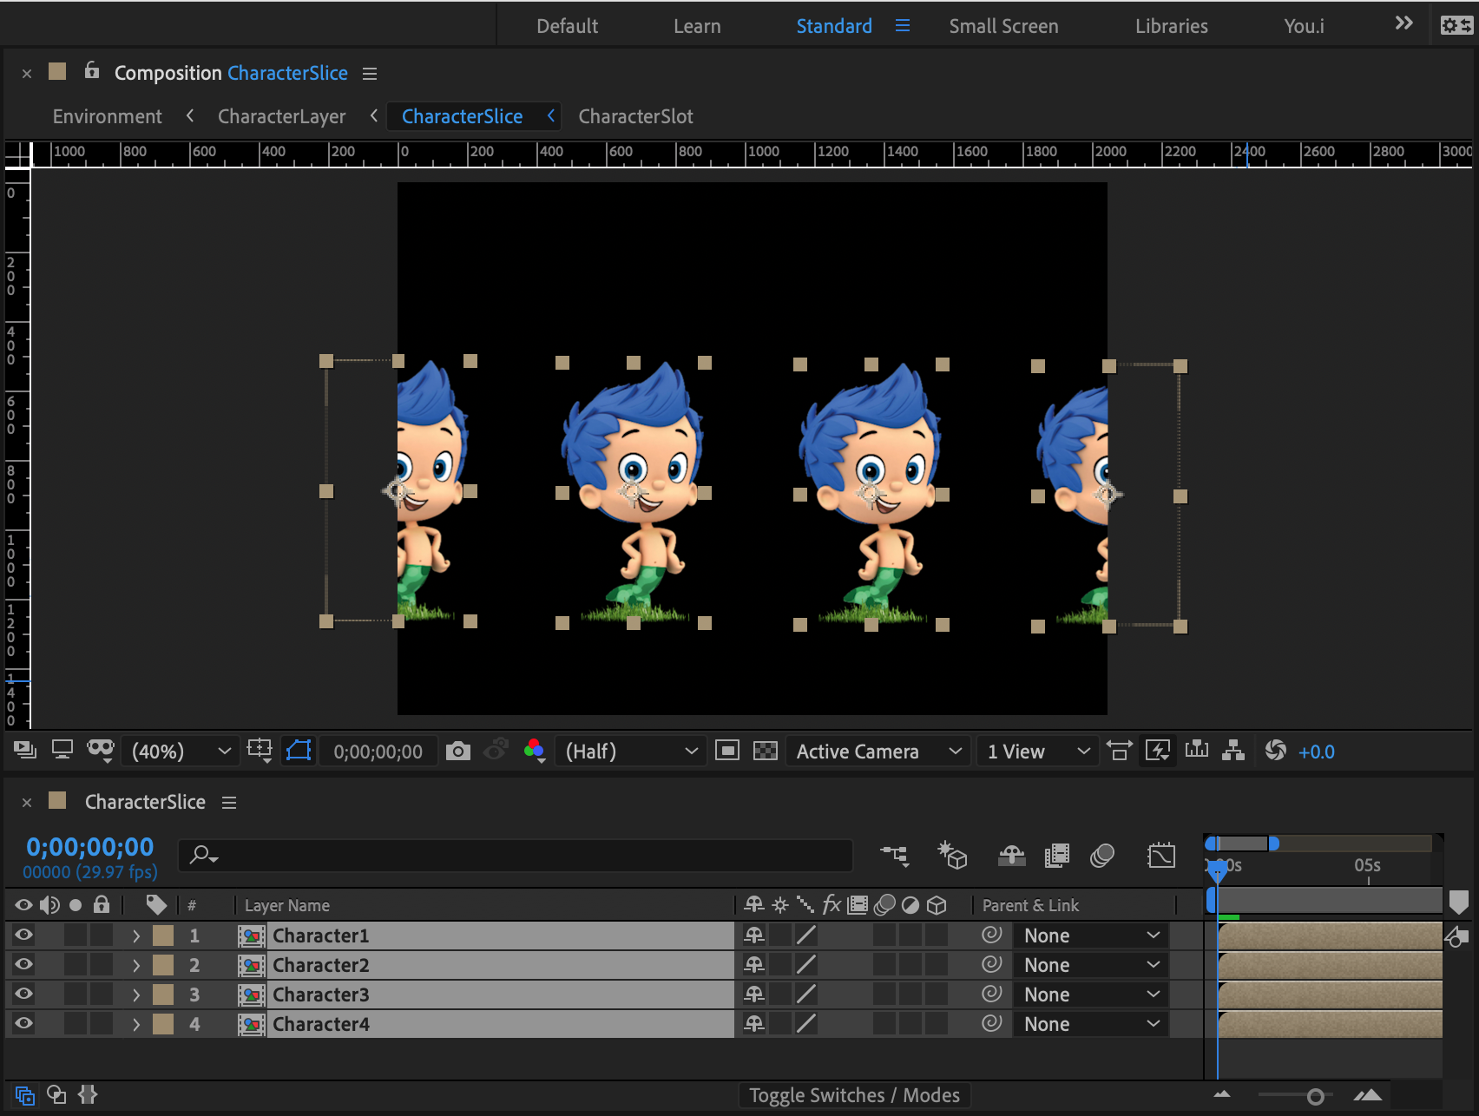Click the Draft 3D icon in timeline

pos(952,856)
